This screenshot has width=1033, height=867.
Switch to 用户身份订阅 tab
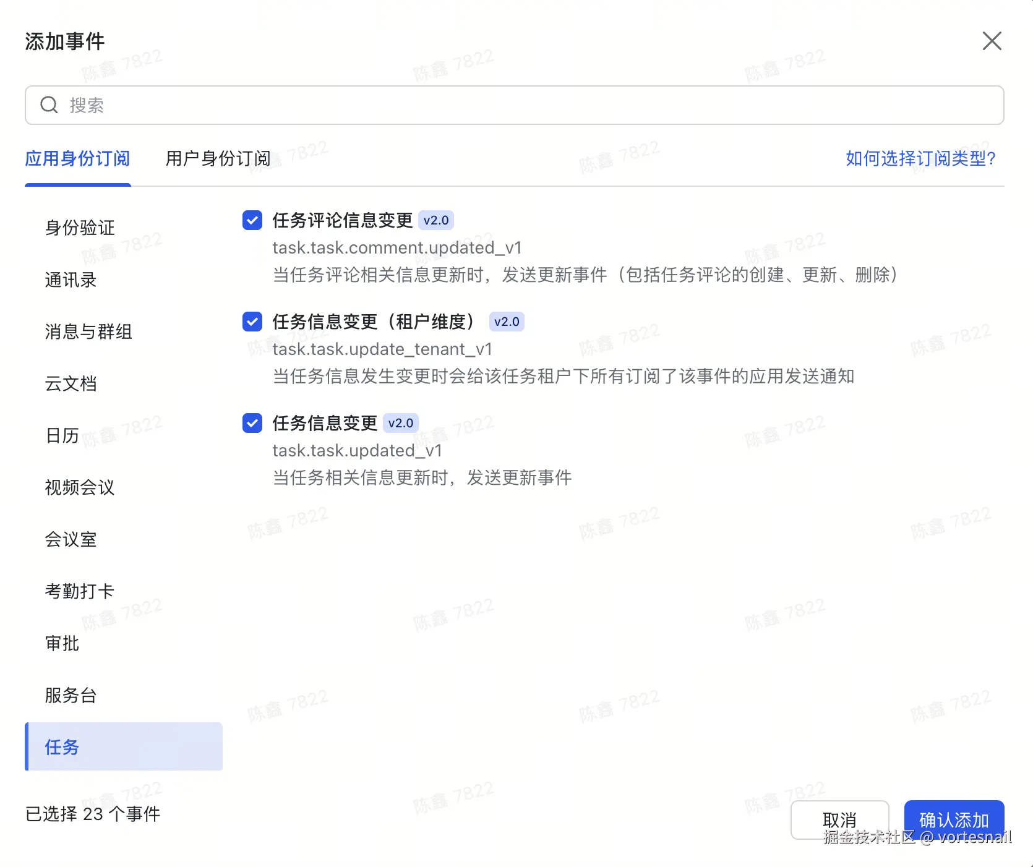coord(218,159)
